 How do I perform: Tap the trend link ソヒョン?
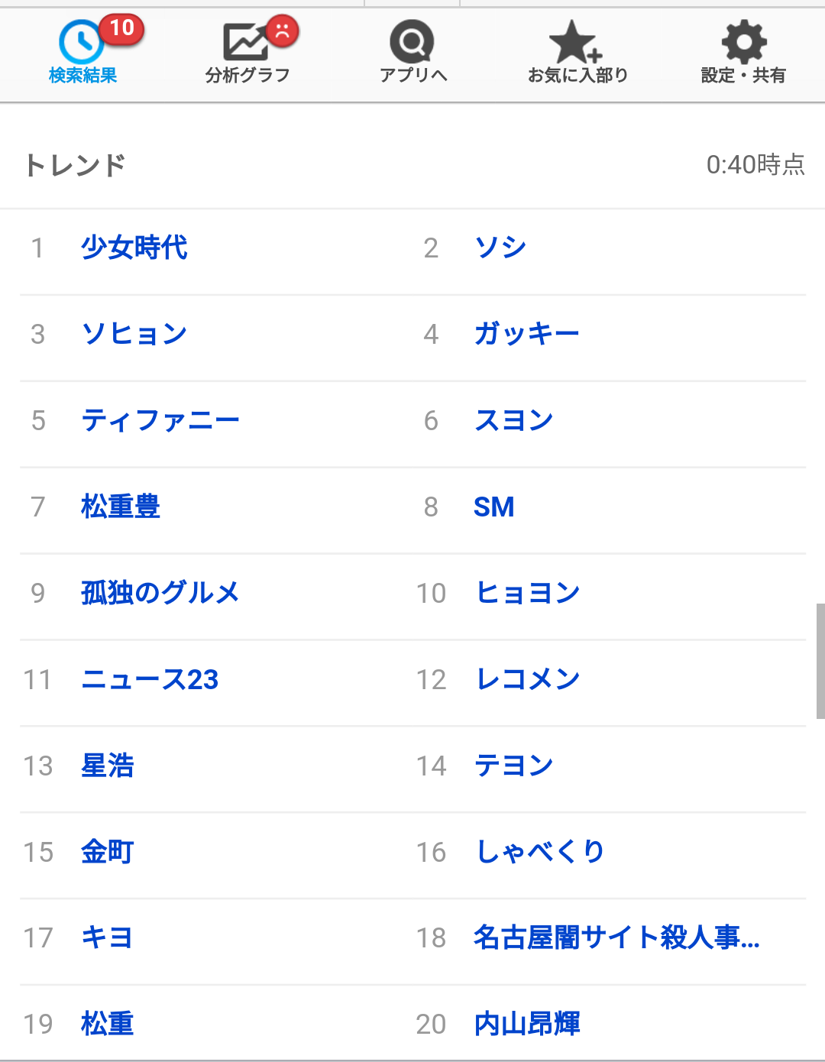pos(134,334)
